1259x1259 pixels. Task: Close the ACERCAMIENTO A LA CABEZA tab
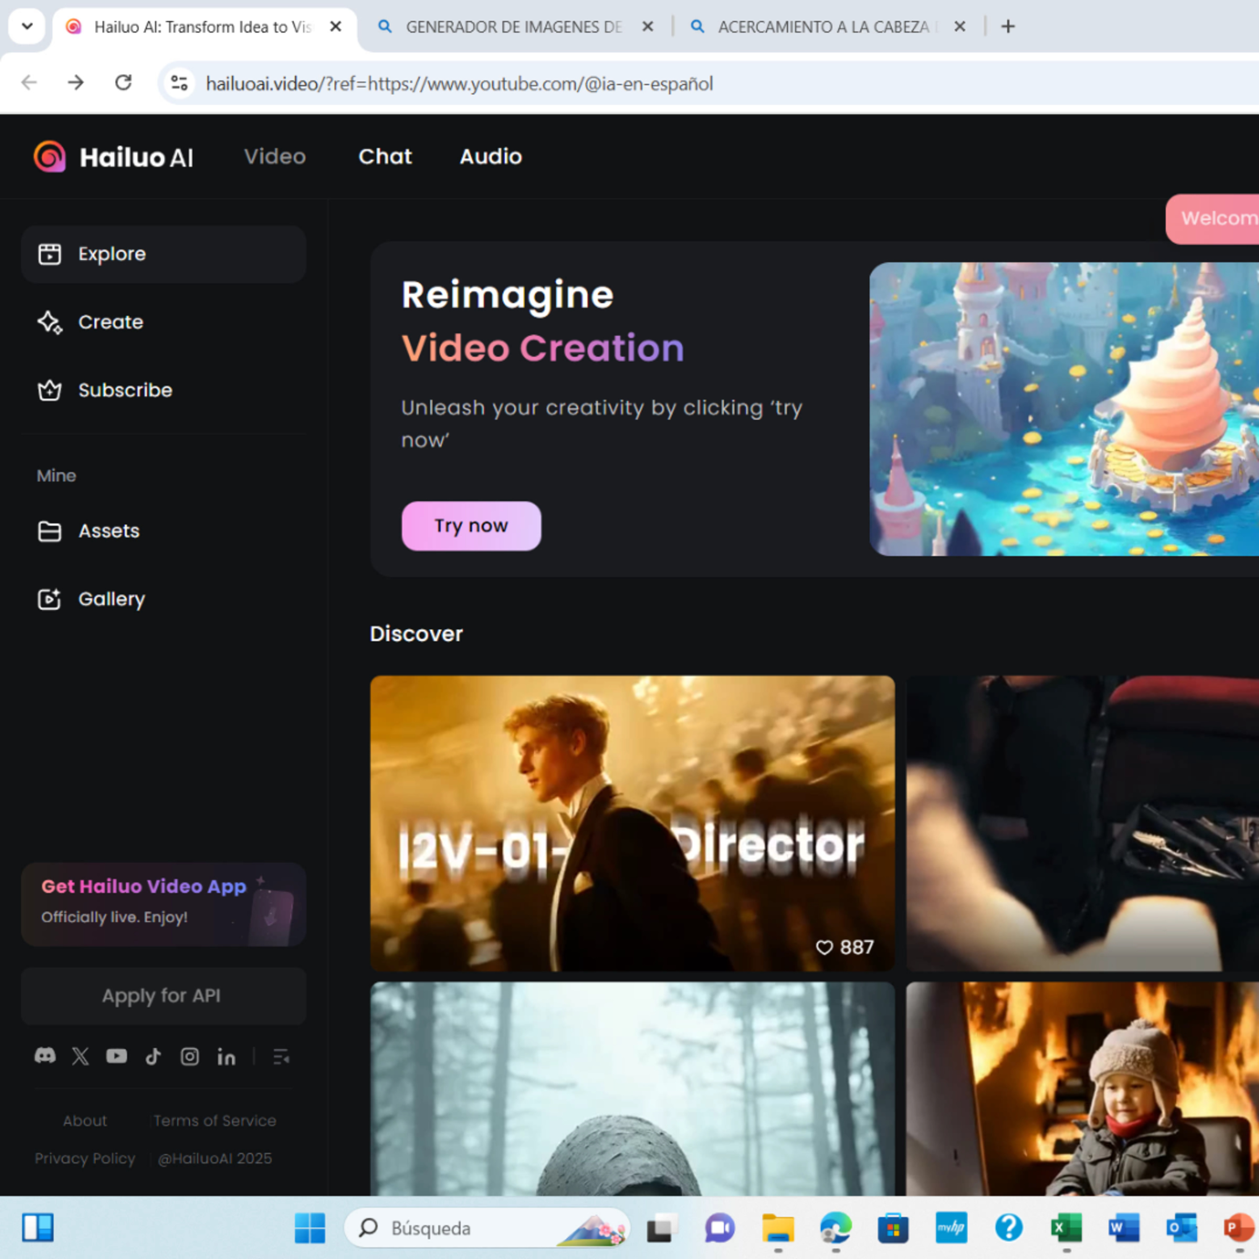[959, 27]
